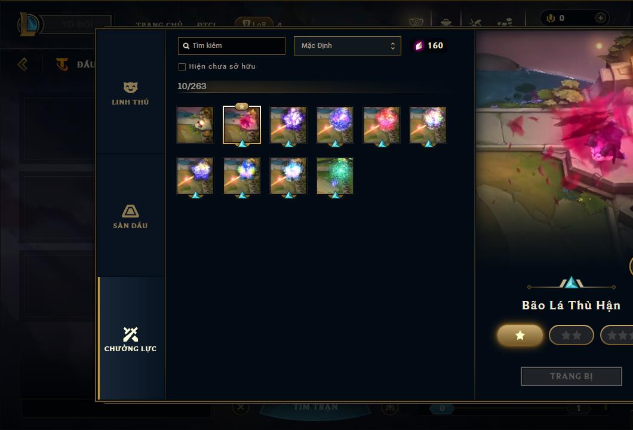Select the red explosion boom thumbnail
The image size is (633, 430).
(x=382, y=125)
